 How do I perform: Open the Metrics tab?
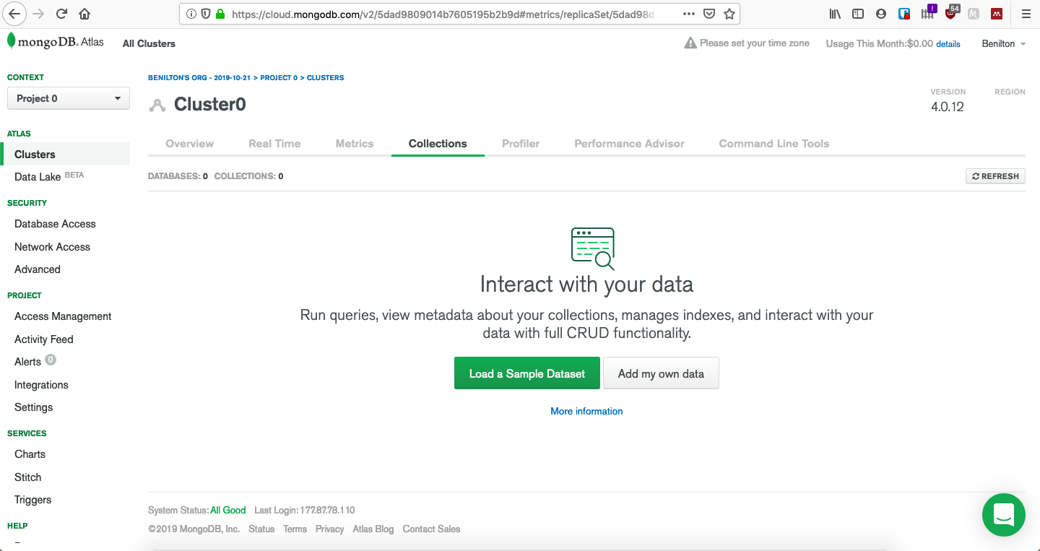pyautogui.click(x=355, y=143)
